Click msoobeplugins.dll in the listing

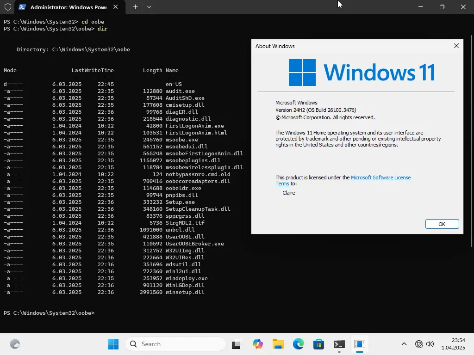click(x=193, y=160)
